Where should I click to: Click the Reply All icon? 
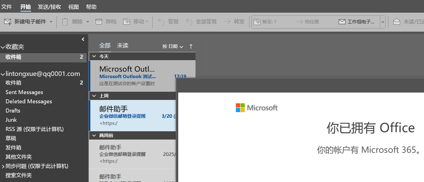pos(189,22)
